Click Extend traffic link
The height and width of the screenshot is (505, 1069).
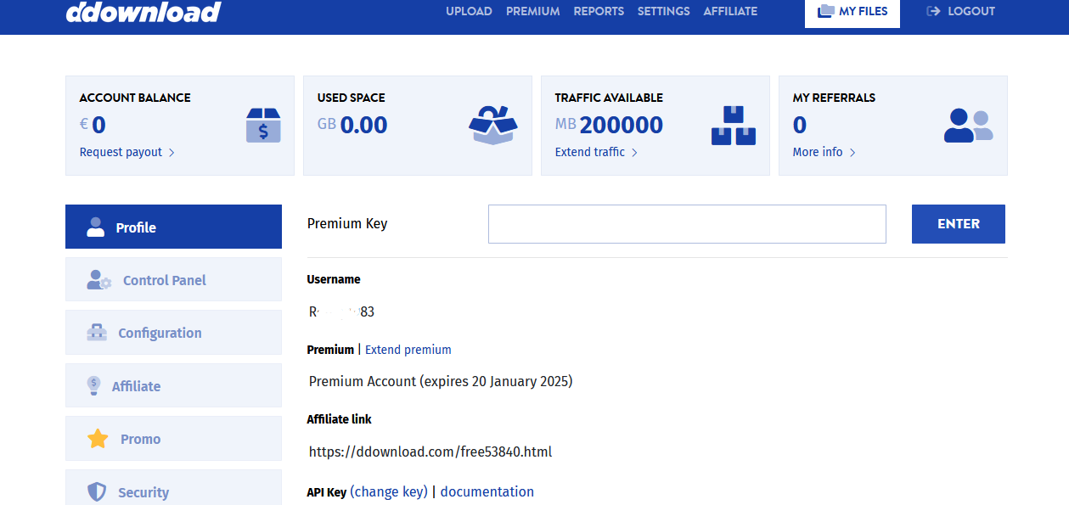590,152
